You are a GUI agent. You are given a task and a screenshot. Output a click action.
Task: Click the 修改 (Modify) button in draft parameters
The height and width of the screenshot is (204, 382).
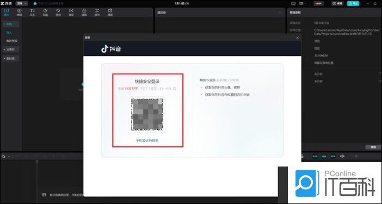[x=373, y=147]
